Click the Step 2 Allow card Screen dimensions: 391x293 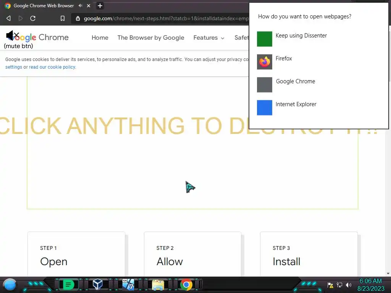192,254
